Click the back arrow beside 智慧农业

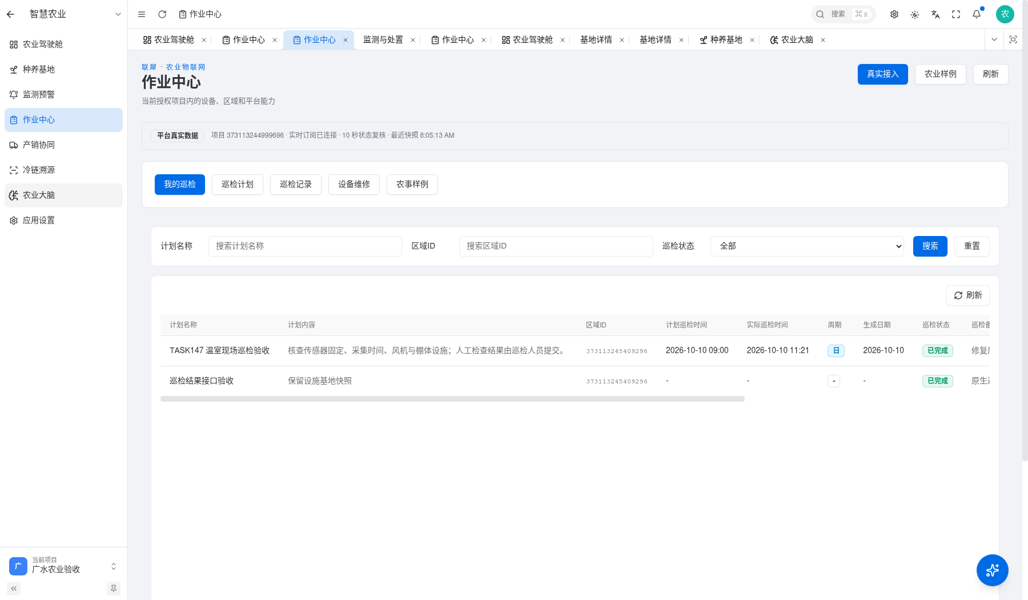10,14
